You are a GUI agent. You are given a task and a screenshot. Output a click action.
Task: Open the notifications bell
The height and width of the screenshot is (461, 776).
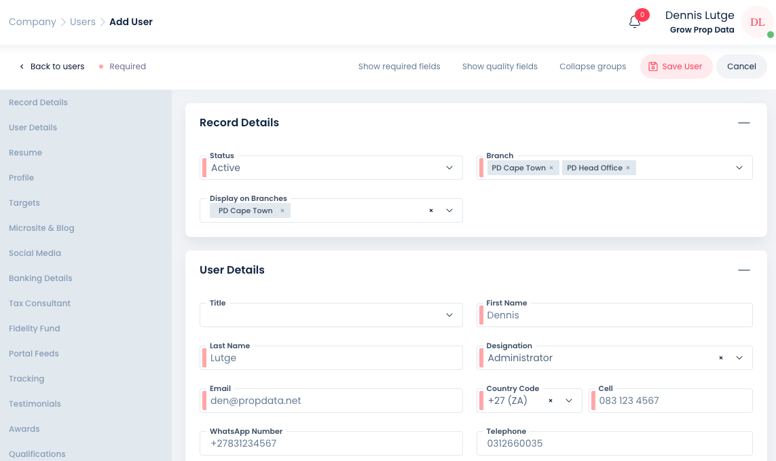[x=635, y=22]
